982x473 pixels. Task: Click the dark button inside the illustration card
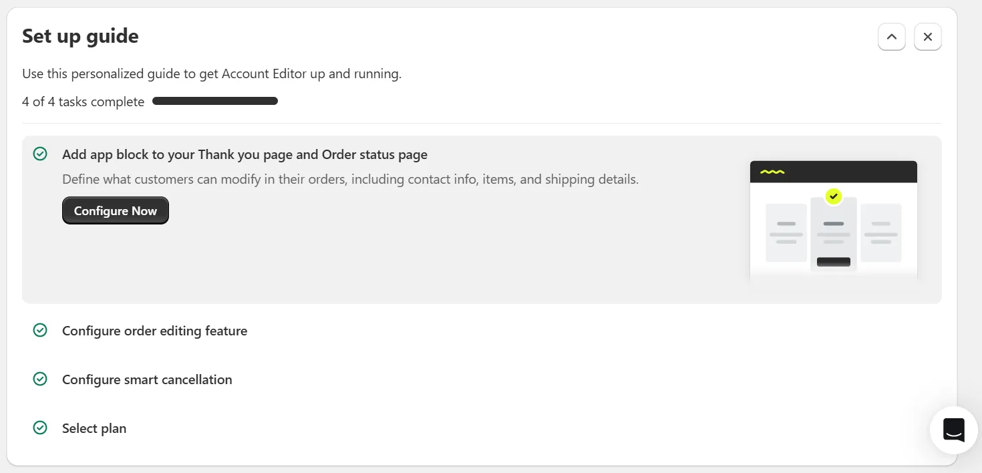point(834,262)
